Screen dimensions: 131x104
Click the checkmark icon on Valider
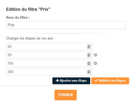[96, 81]
